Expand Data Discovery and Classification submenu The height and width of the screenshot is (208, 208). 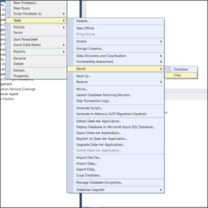(101, 56)
